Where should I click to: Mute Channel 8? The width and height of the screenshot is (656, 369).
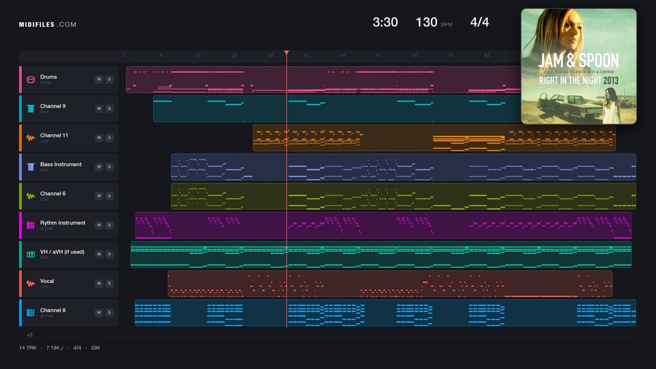[x=99, y=312]
